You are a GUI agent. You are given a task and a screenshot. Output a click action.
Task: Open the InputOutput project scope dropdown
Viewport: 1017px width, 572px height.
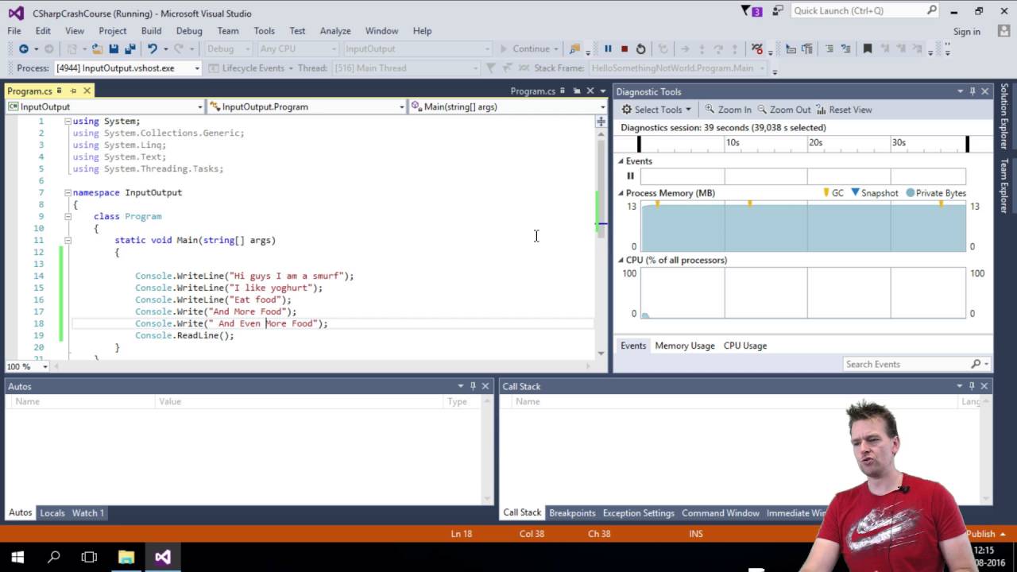pyautogui.click(x=105, y=106)
